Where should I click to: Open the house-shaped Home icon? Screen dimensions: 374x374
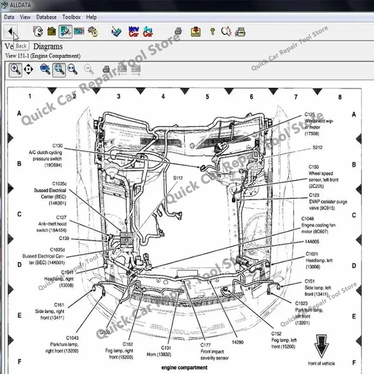[51, 31]
